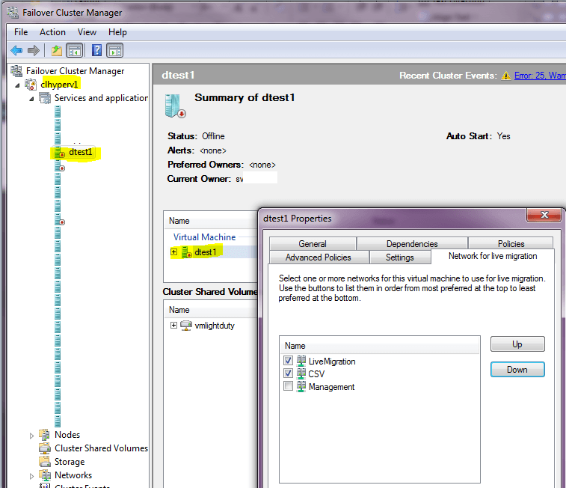Open the Error: 25 cluster events link
Screen dimensions: 566x488
(540, 76)
